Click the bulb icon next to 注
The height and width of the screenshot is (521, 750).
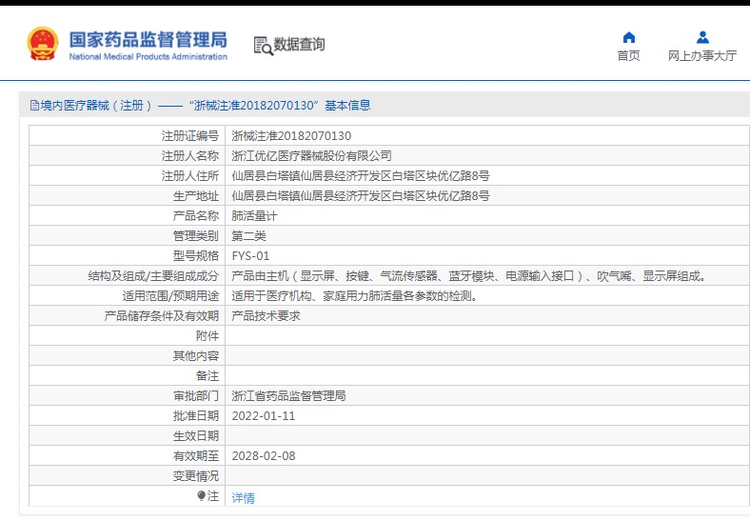coord(202,496)
